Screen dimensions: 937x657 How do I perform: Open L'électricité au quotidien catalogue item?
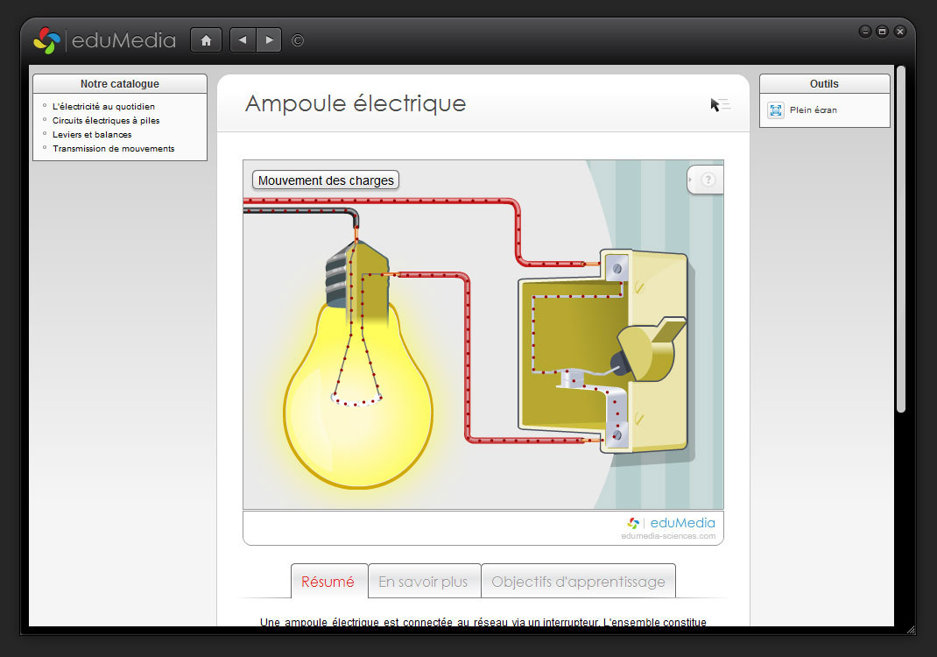coord(103,107)
